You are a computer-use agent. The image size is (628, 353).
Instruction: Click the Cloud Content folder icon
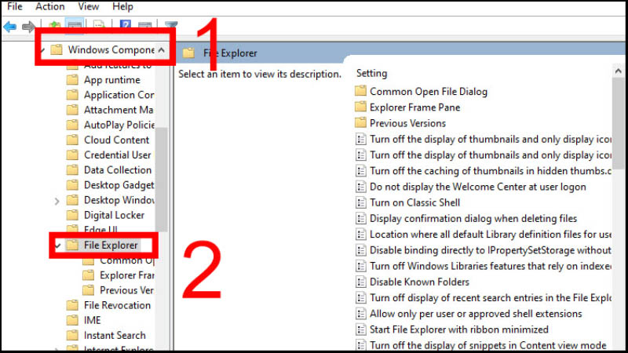point(72,140)
